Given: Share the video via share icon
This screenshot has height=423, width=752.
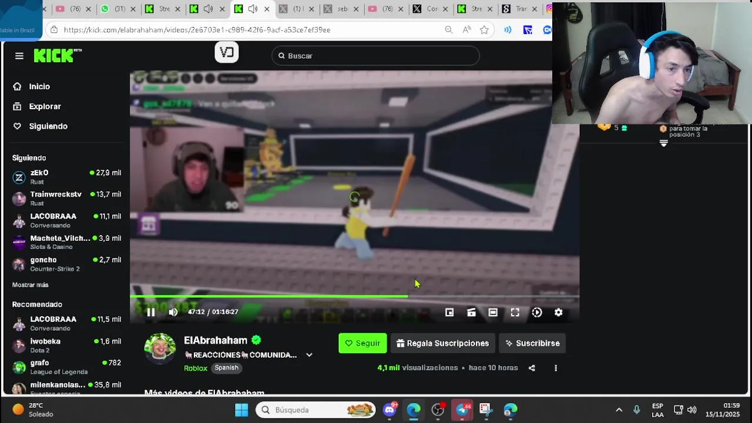Looking at the screenshot, I should pyautogui.click(x=532, y=368).
